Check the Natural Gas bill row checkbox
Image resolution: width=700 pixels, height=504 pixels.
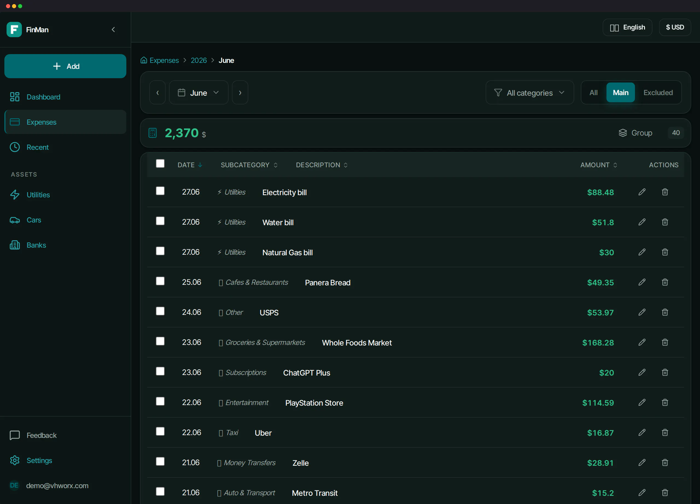click(x=160, y=251)
